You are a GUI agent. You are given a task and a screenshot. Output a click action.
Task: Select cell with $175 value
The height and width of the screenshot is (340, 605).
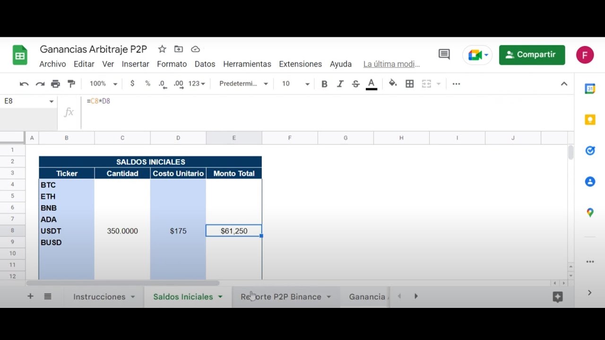pyautogui.click(x=178, y=231)
